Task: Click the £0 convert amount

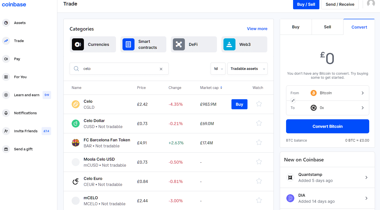Action: [x=327, y=58]
